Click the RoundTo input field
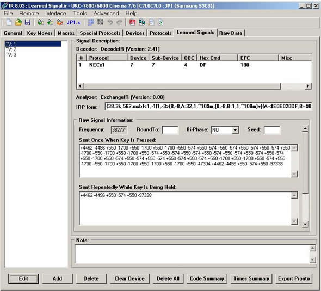321x291 pixels. 170,130
